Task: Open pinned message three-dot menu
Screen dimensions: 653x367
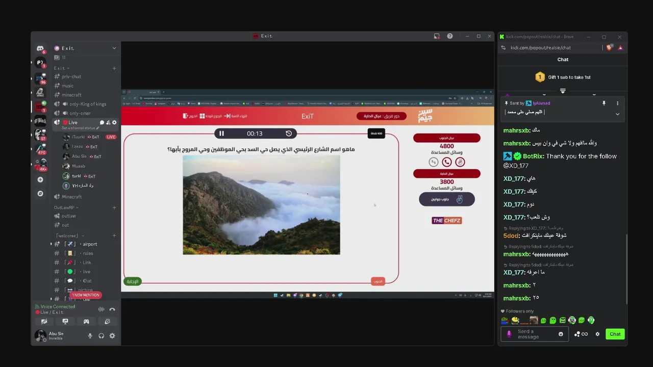Action: (617, 103)
